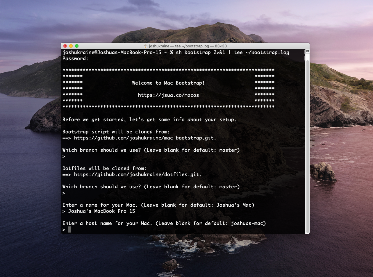Image resolution: width=373 pixels, height=277 pixels.
Task: Click 'Before we get started' info line
Action: tap(149, 119)
